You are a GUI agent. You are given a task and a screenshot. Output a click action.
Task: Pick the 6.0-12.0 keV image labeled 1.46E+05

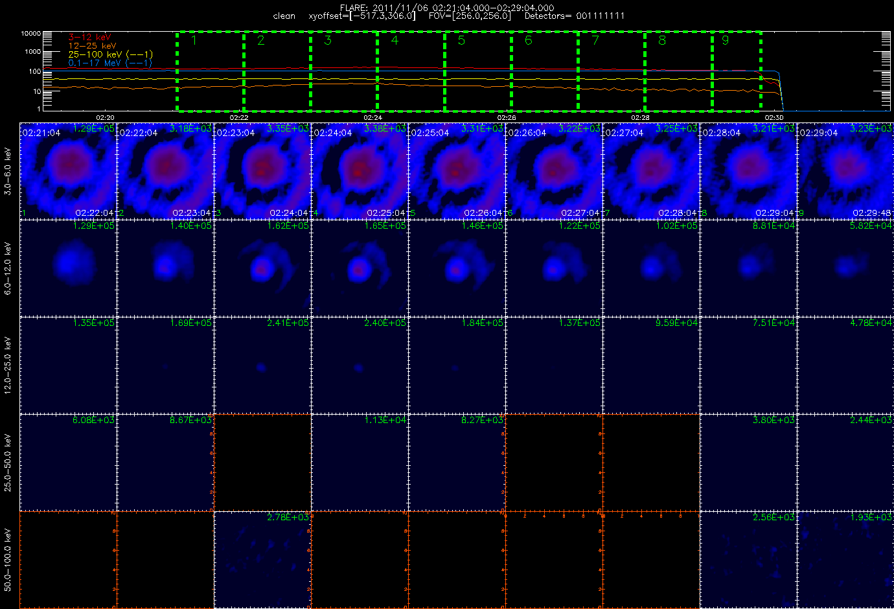pyautogui.click(x=457, y=268)
